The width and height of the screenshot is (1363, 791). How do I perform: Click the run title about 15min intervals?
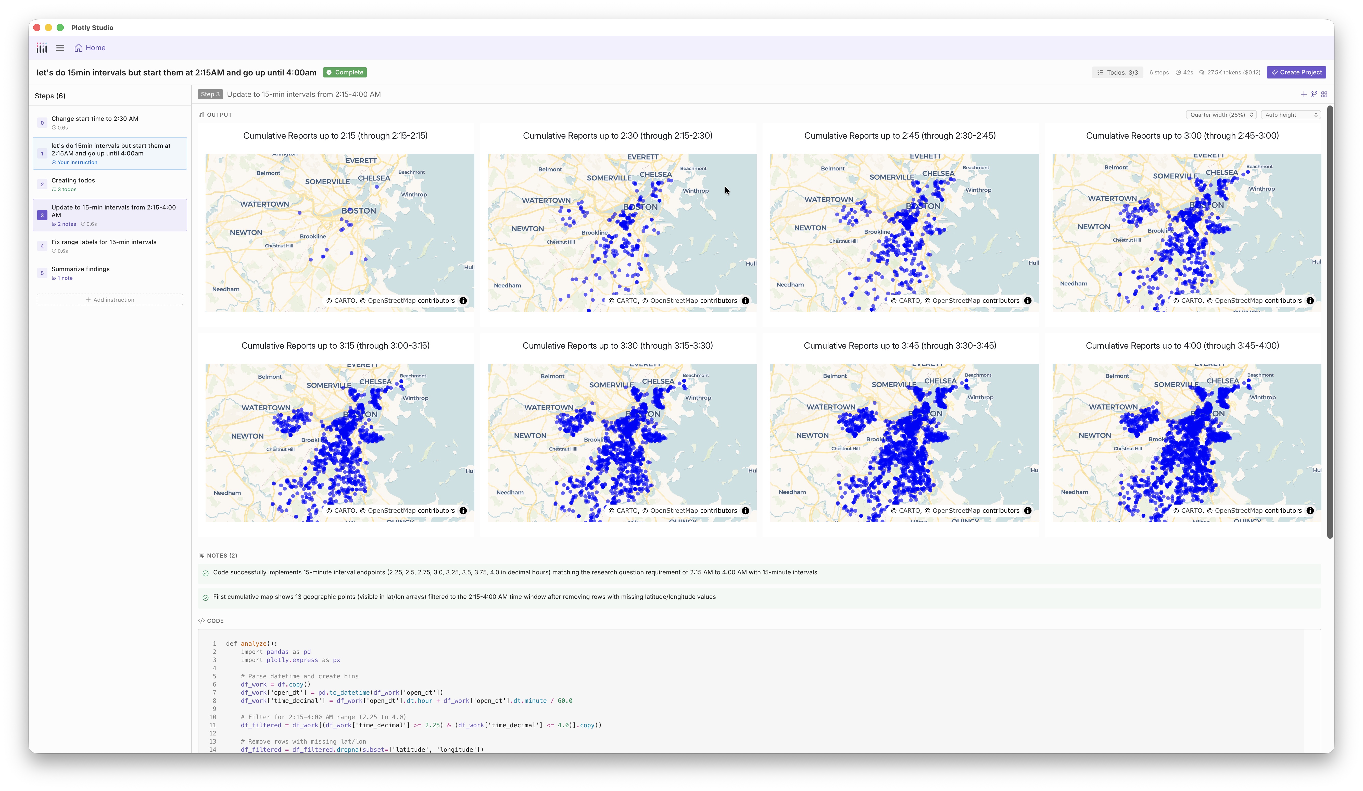[176, 72]
